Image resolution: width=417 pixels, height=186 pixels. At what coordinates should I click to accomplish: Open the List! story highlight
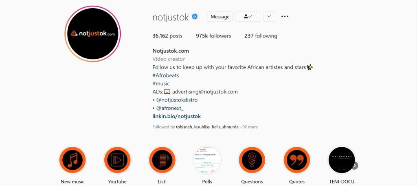click(x=162, y=160)
